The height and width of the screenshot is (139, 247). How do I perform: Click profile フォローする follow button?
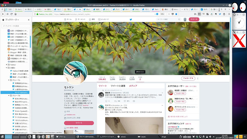click(x=188, y=78)
